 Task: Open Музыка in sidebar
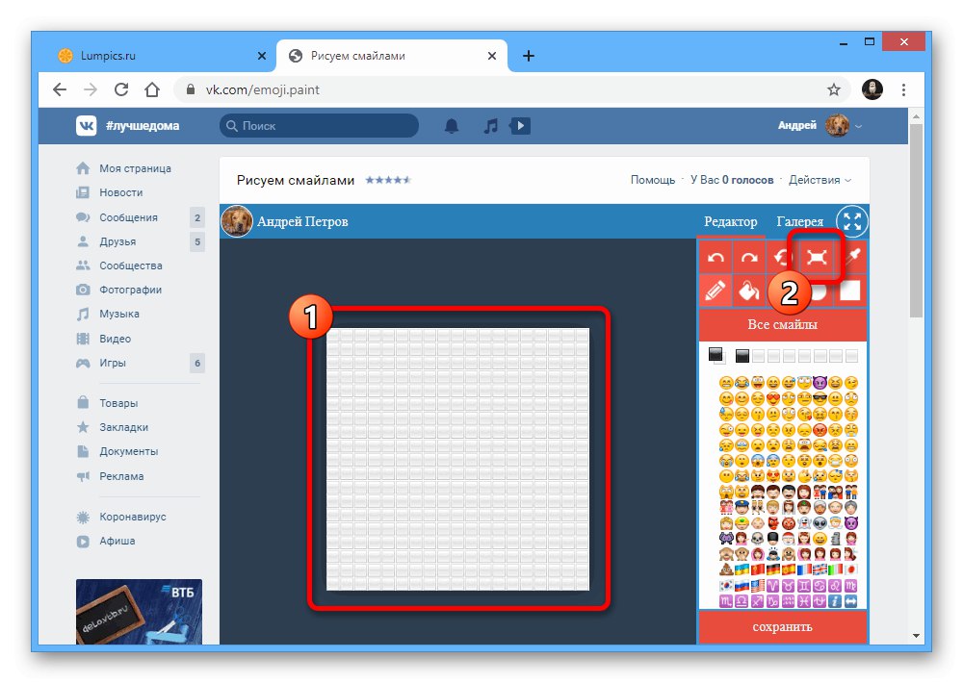(119, 314)
